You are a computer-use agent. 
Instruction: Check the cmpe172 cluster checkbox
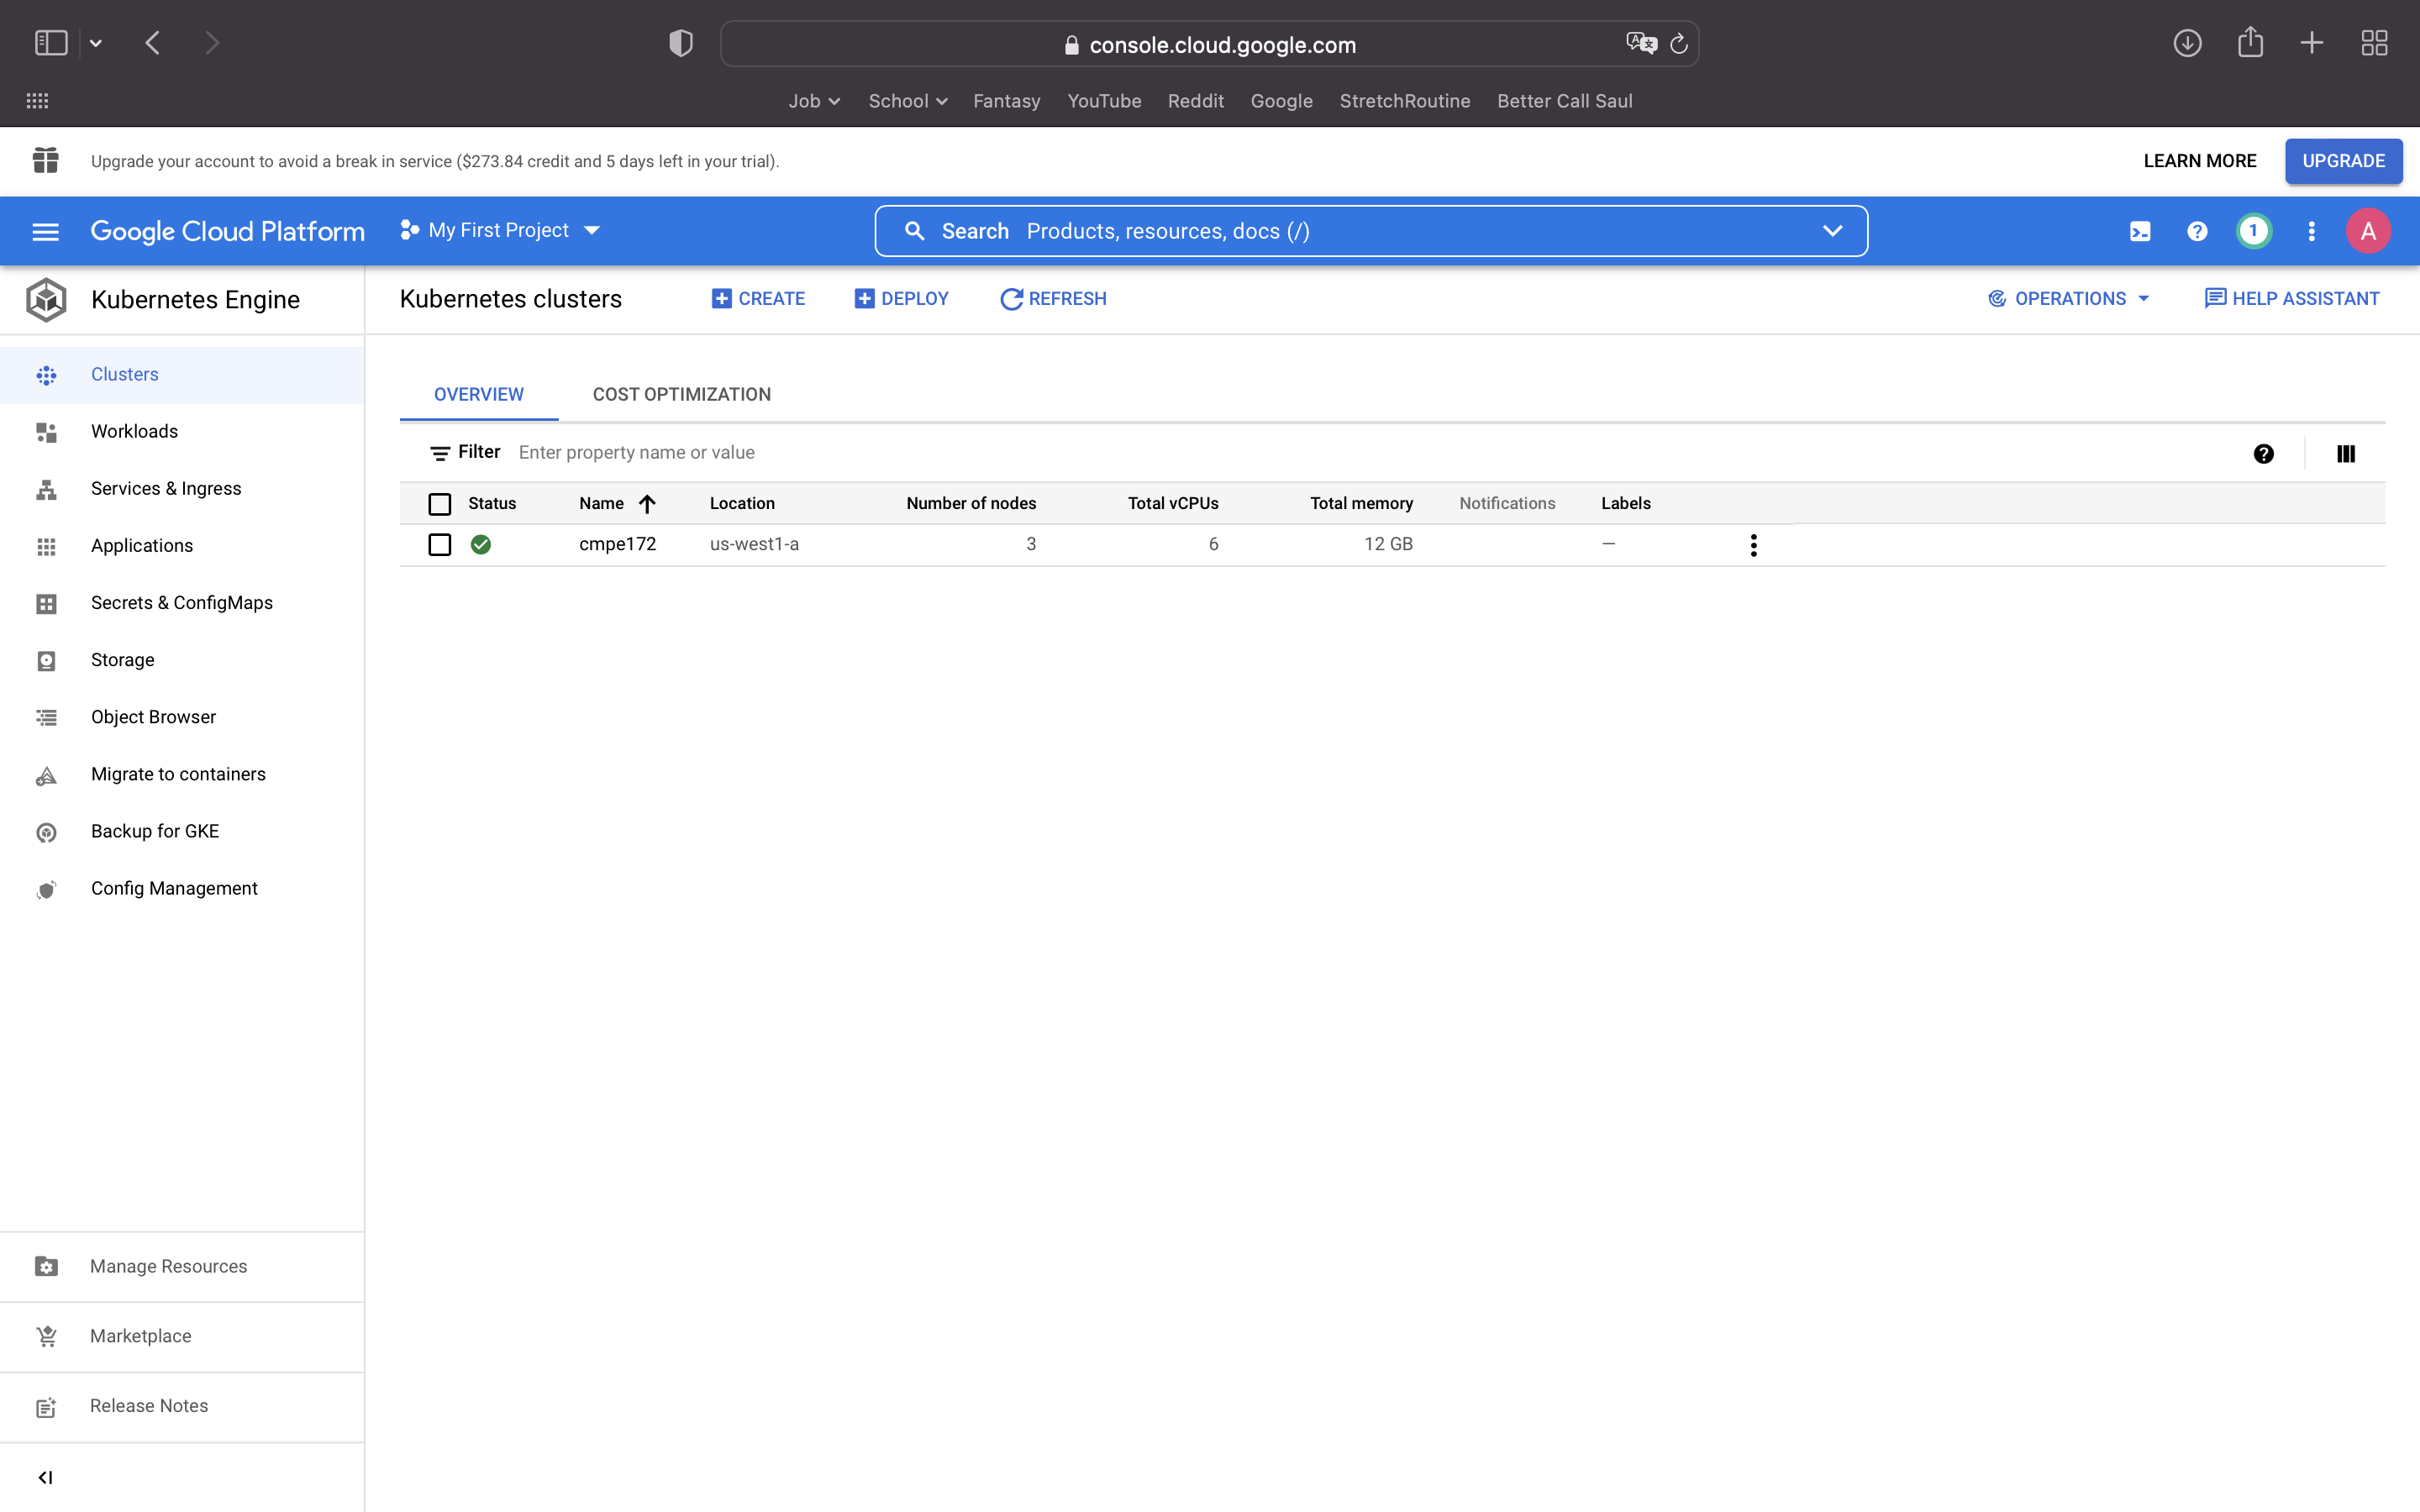point(440,545)
